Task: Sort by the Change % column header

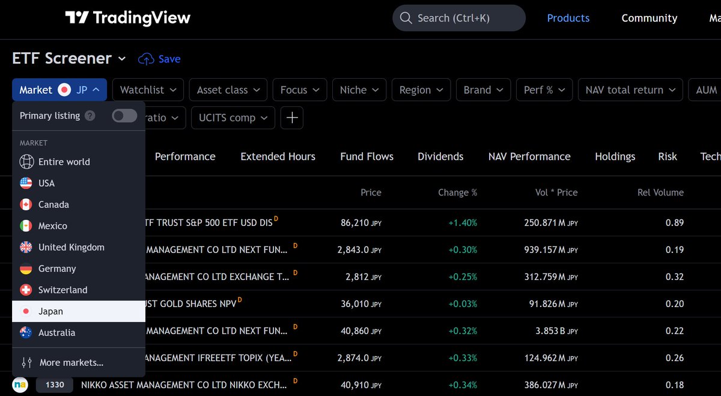Action: [x=457, y=193]
